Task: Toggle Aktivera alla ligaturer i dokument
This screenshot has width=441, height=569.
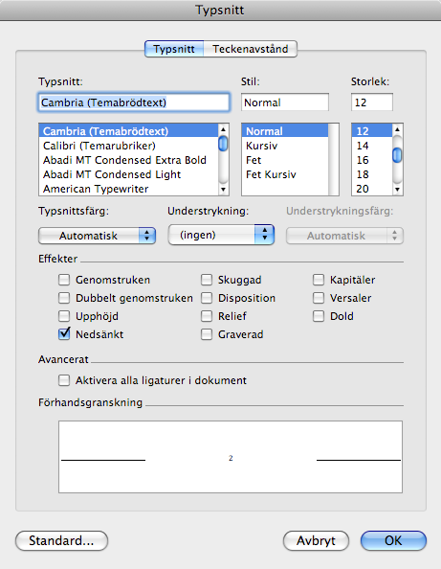Action: (x=64, y=380)
